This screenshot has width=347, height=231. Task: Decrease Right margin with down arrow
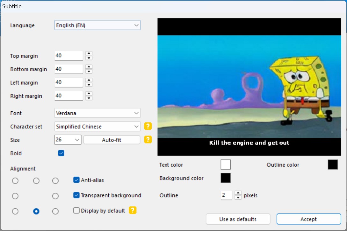89,98
